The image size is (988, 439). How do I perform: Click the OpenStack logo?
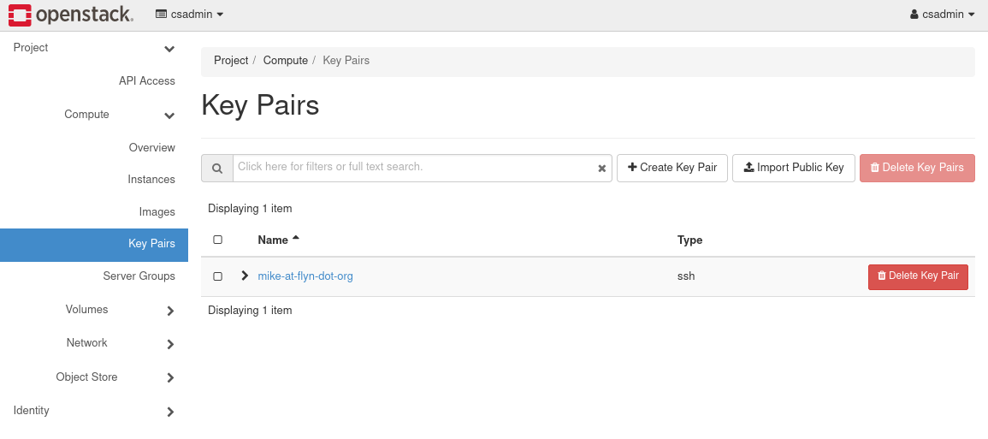point(70,15)
